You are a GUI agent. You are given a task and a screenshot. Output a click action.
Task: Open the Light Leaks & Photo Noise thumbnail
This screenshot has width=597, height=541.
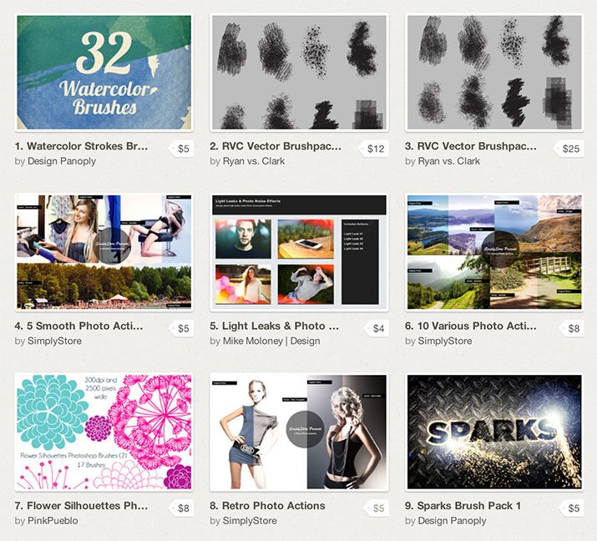299,252
